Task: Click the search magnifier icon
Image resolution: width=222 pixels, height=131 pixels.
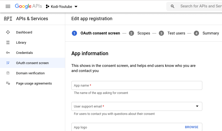Action: [173, 6]
